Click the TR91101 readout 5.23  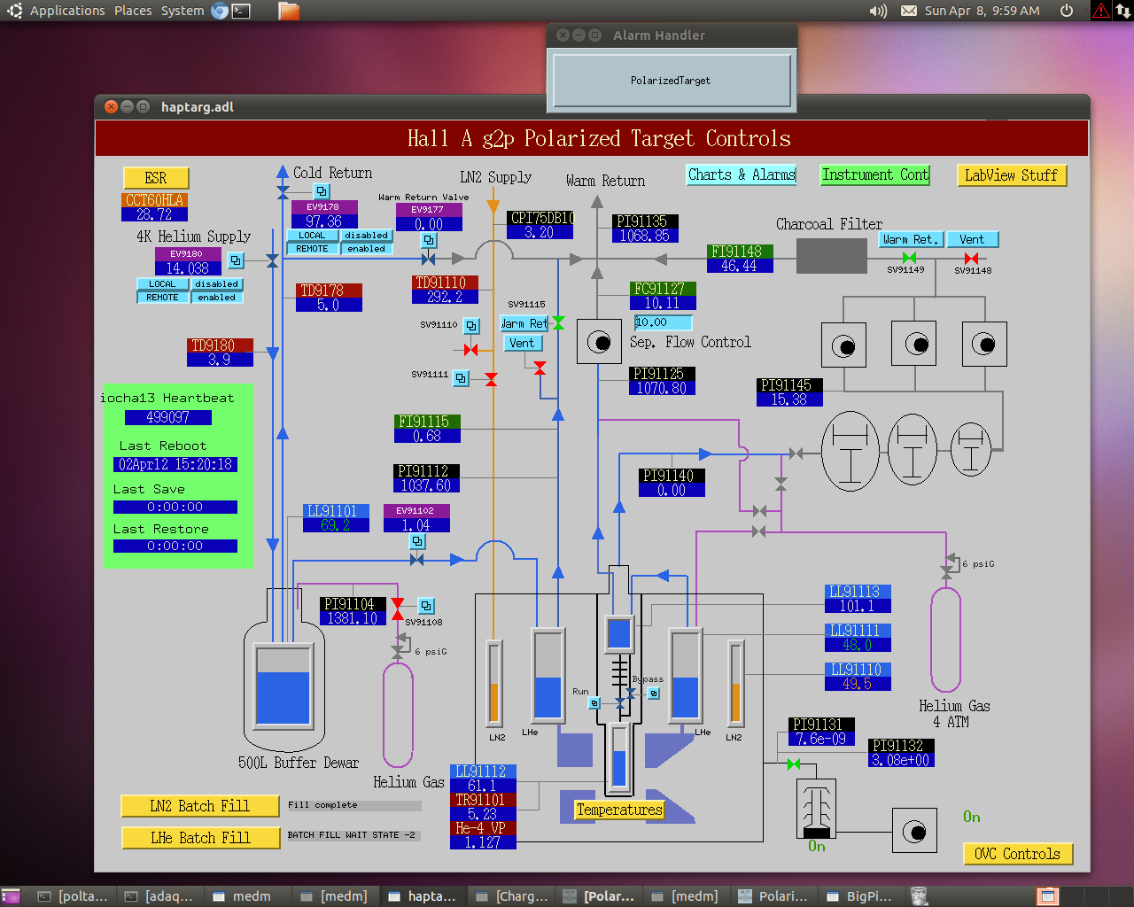(483, 814)
